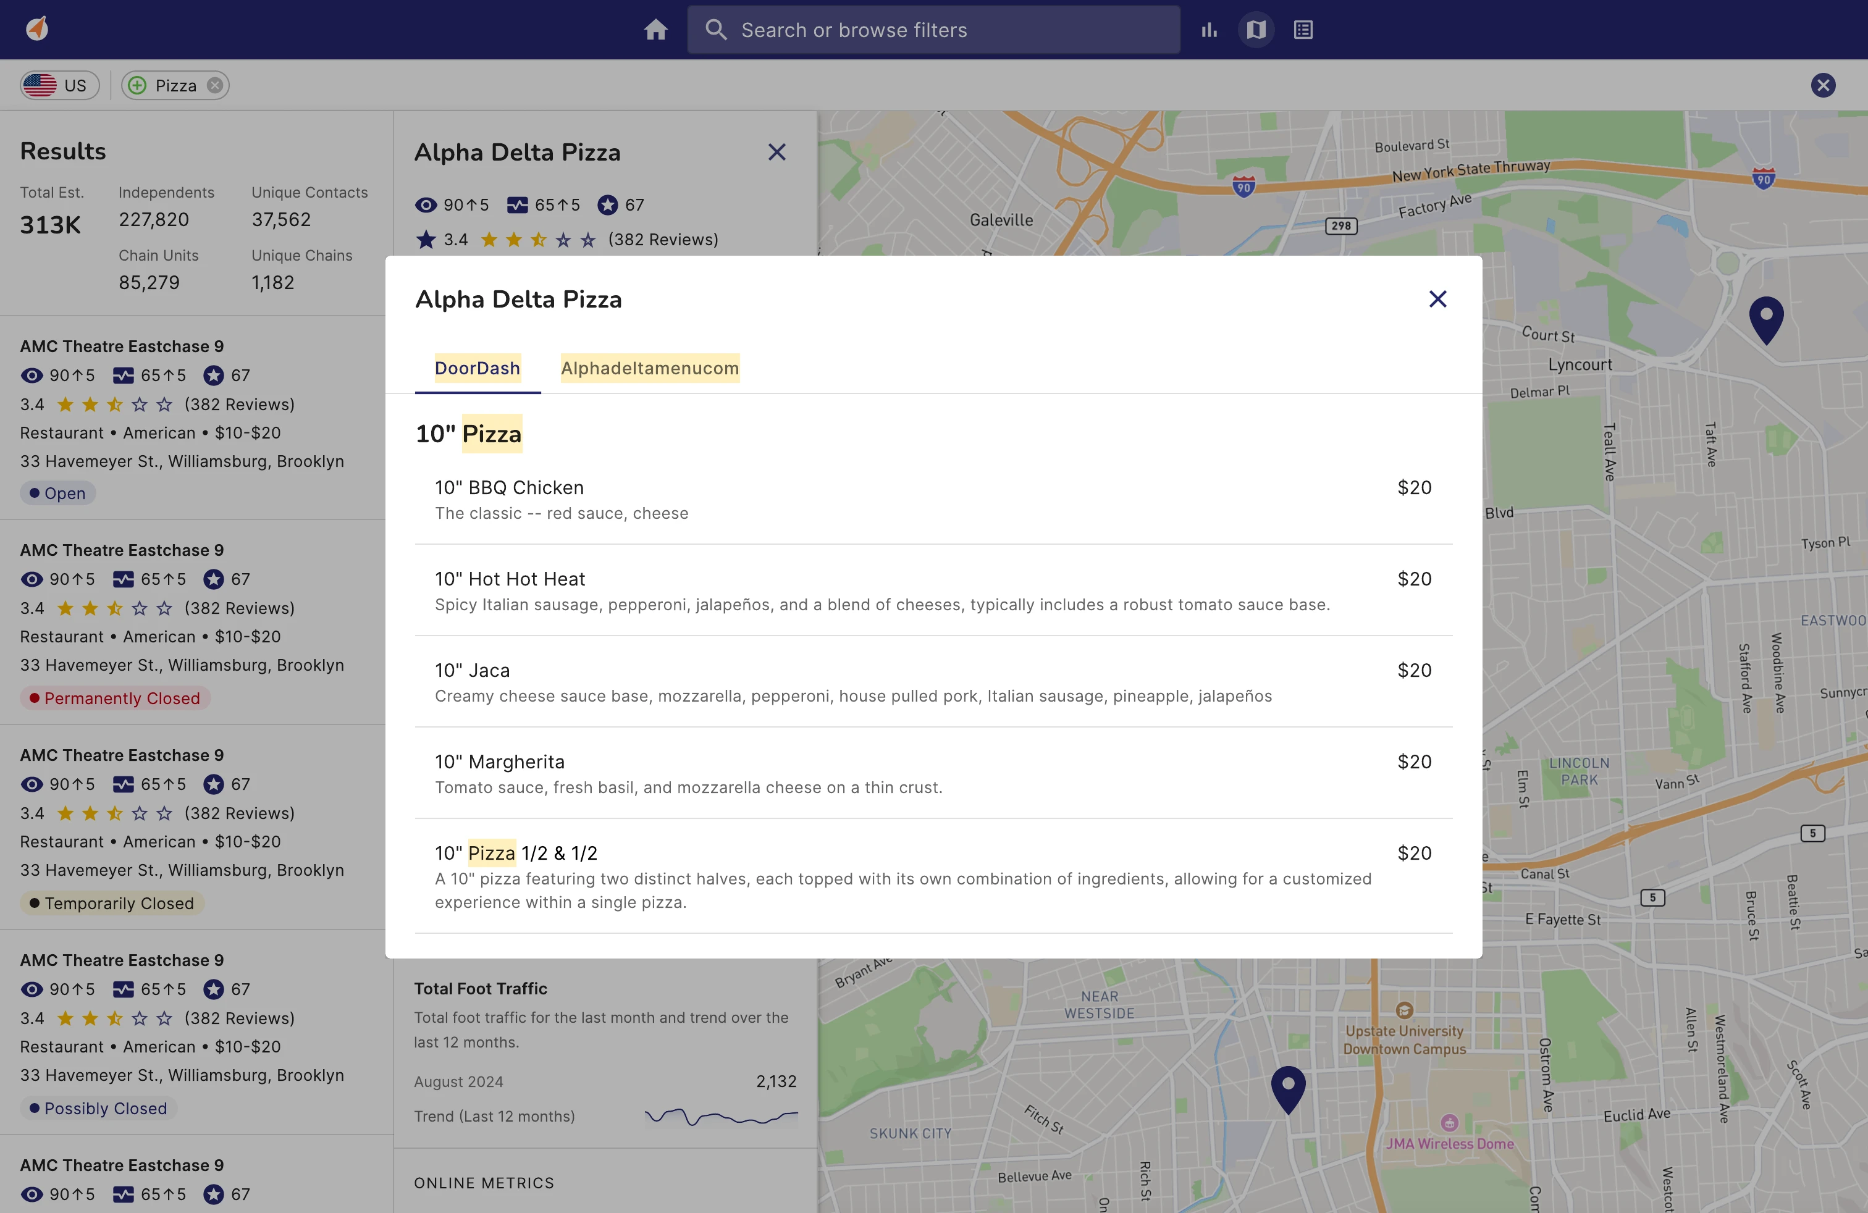Go to Home via house icon
1868x1213 pixels.
tap(655, 30)
